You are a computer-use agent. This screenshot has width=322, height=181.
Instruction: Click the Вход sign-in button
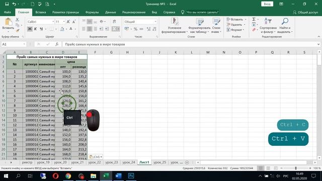[267, 4]
